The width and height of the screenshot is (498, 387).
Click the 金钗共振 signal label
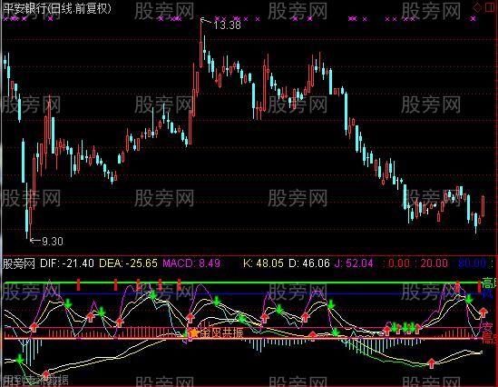point(221,332)
